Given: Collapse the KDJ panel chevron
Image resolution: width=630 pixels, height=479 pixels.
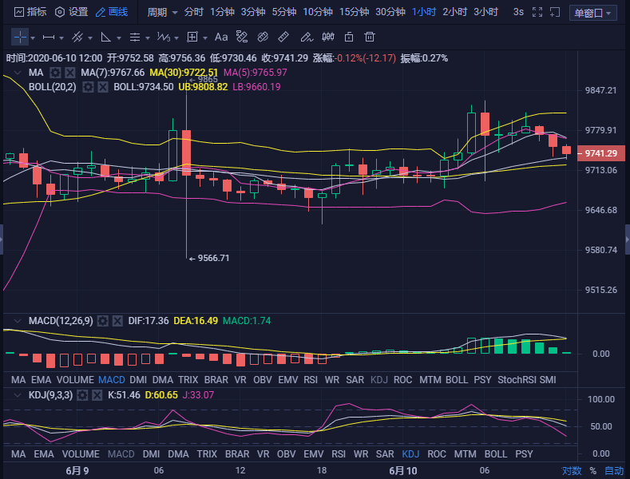Looking at the screenshot, I should [x=18, y=395].
